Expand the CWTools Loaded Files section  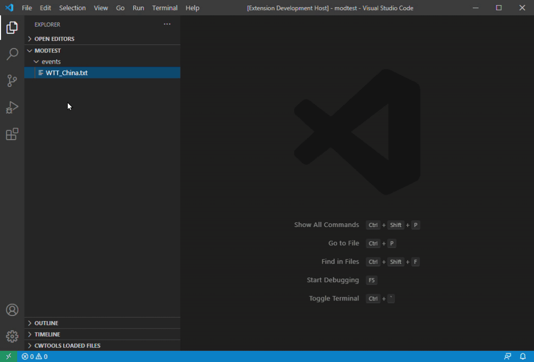(102, 345)
